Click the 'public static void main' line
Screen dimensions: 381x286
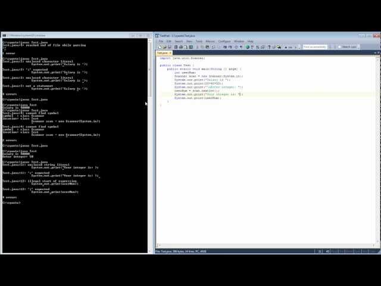[204, 69]
